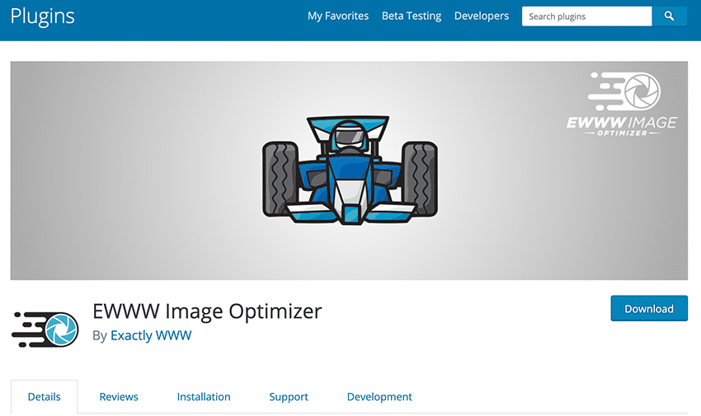Open the My Favorites menu item
Screen dimensions: 701x416
(x=338, y=16)
